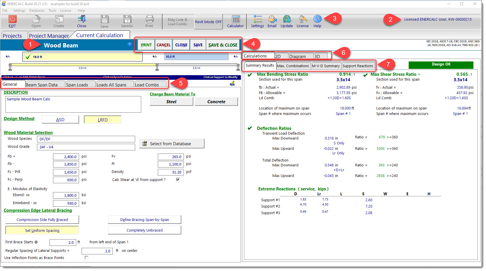This screenshot has height=271, width=486.
Task: Click the SAVE & CLOSE button
Action: click(x=223, y=45)
